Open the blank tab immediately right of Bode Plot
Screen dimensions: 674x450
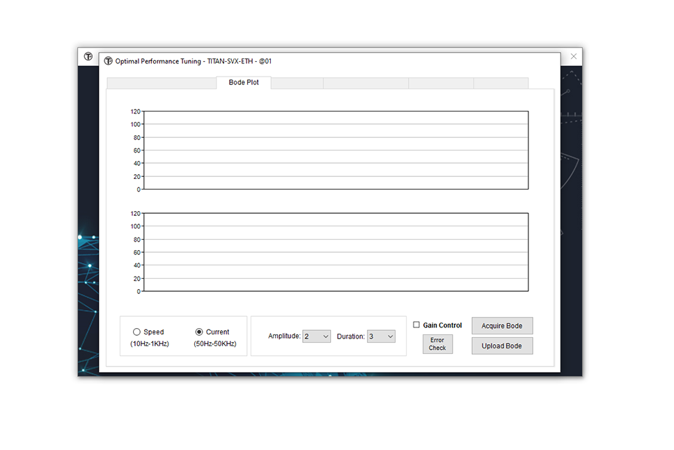click(297, 84)
